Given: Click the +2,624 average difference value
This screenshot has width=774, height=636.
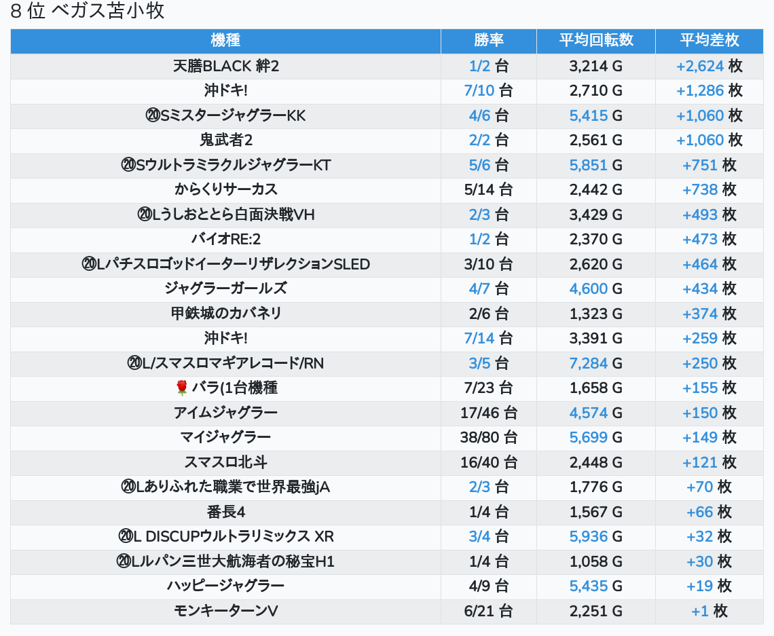Looking at the screenshot, I should (x=699, y=66).
